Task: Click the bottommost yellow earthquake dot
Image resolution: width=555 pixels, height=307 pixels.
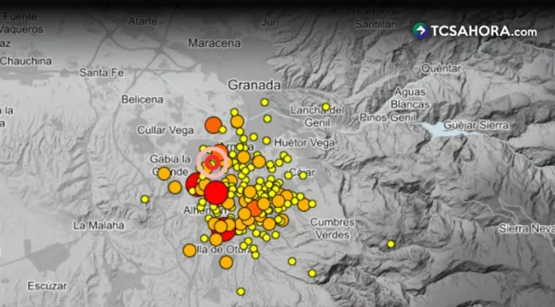Action: [241, 292]
